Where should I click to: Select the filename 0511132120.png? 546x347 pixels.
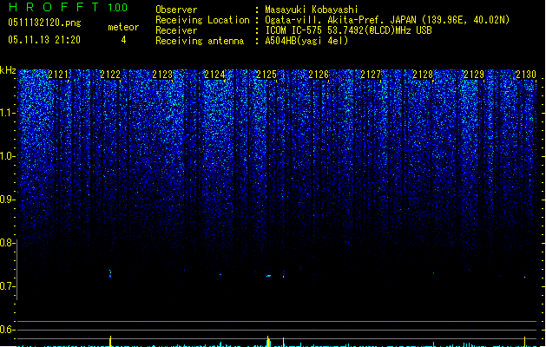click(x=44, y=23)
